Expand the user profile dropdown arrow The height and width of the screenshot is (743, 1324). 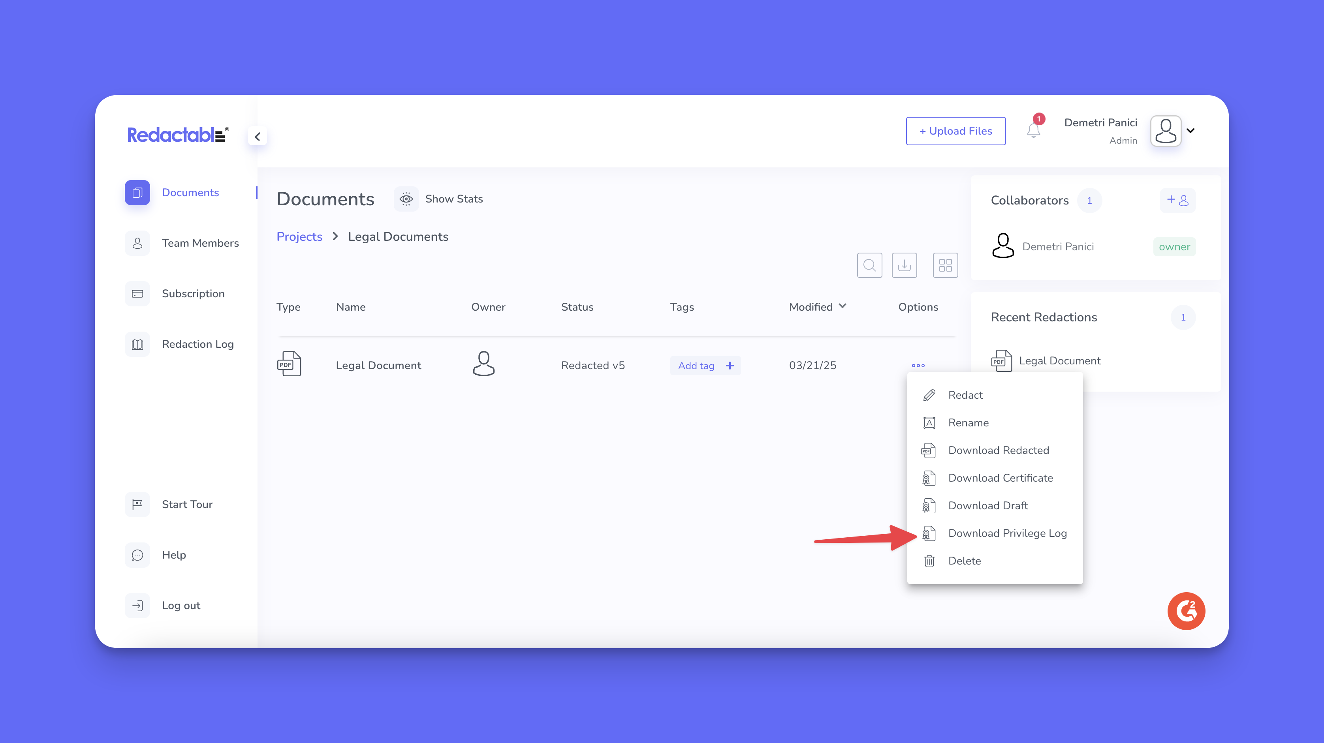[x=1190, y=131]
